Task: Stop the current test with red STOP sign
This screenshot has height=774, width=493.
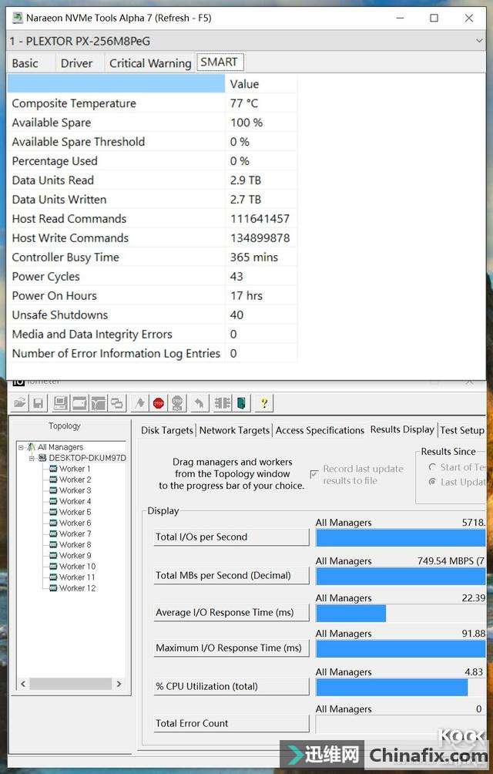Action: click(x=158, y=403)
